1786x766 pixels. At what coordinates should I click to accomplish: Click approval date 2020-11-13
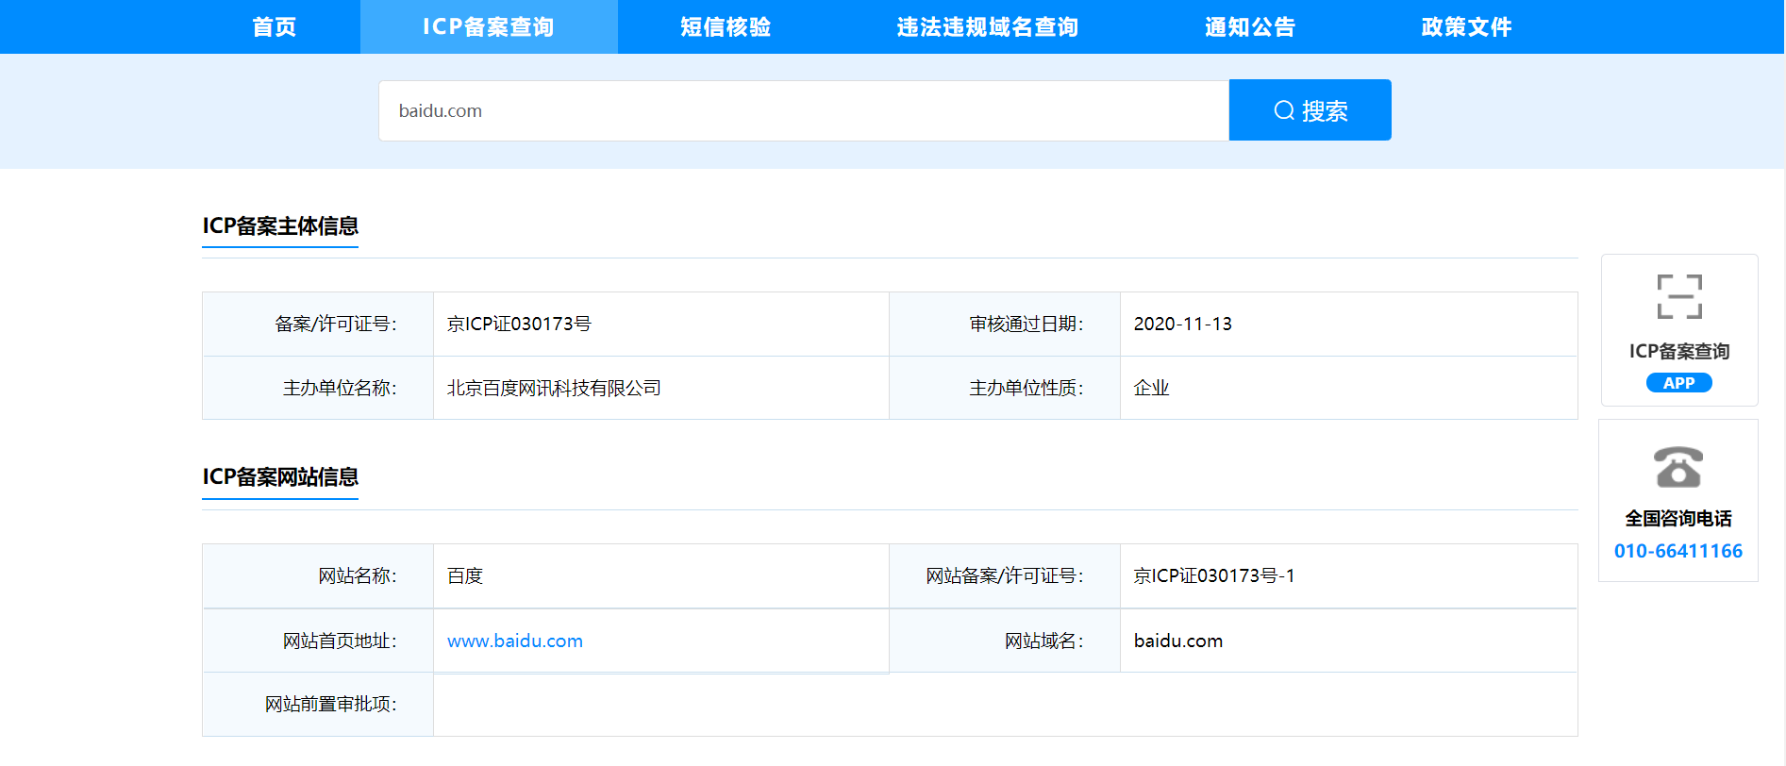(1182, 324)
